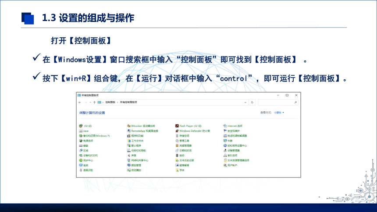The width and height of the screenshot is (377, 212).
Task: Open Flash Player (32-bit) item
Action: click(188, 126)
